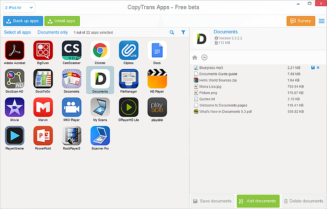Select the PlayerXtreme app icon
The height and width of the screenshot is (209, 327).
click(14, 135)
